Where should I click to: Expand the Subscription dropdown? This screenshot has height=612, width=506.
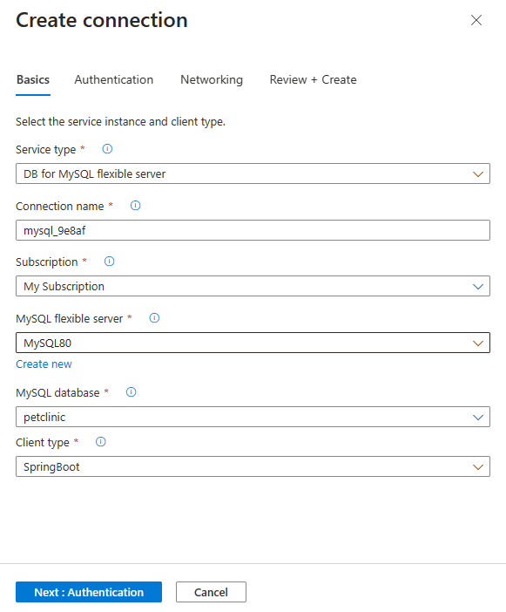(253, 286)
